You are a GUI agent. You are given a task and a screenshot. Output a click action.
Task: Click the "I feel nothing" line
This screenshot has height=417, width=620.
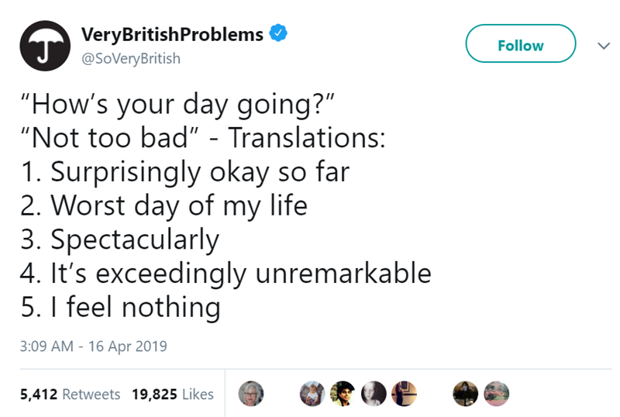120,308
